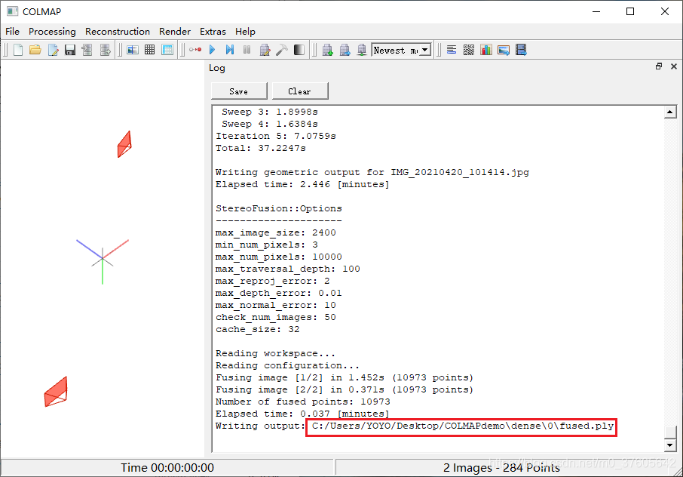Open the render options
This screenshot has height=477, width=683.
point(299,49)
